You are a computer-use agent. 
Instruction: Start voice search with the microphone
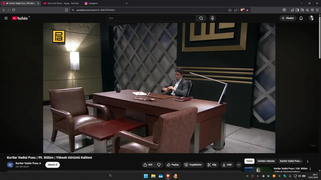tap(212, 18)
